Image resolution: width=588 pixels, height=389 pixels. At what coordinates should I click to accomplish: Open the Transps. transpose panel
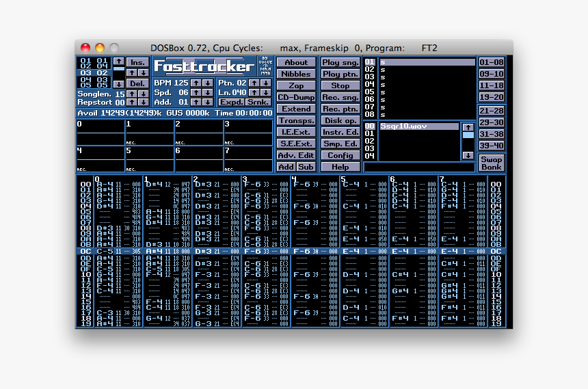tap(296, 120)
